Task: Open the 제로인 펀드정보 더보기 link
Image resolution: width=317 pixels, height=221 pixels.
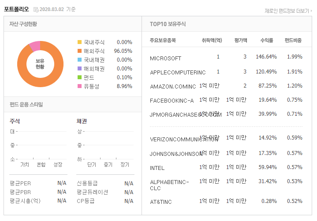Action: click(288, 11)
